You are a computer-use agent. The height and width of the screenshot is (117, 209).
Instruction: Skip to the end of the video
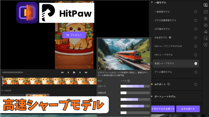pos(86,73)
